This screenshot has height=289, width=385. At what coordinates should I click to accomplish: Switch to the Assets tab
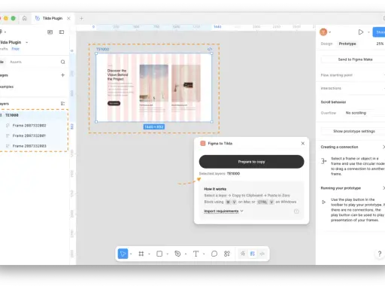click(x=16, y=62)
